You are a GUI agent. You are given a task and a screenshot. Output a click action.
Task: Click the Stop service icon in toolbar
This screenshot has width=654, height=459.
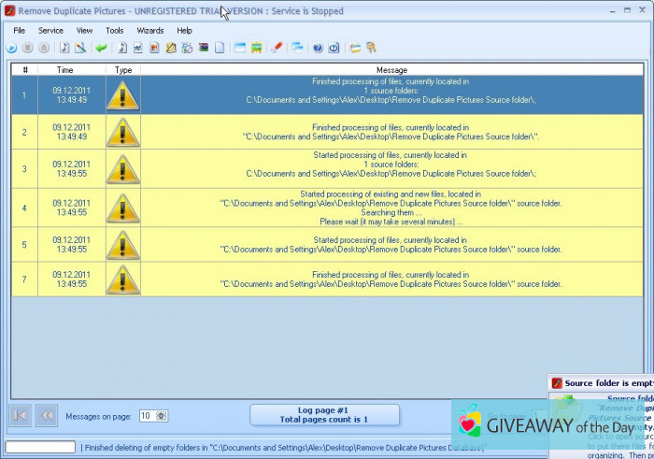tap(27, 48)
